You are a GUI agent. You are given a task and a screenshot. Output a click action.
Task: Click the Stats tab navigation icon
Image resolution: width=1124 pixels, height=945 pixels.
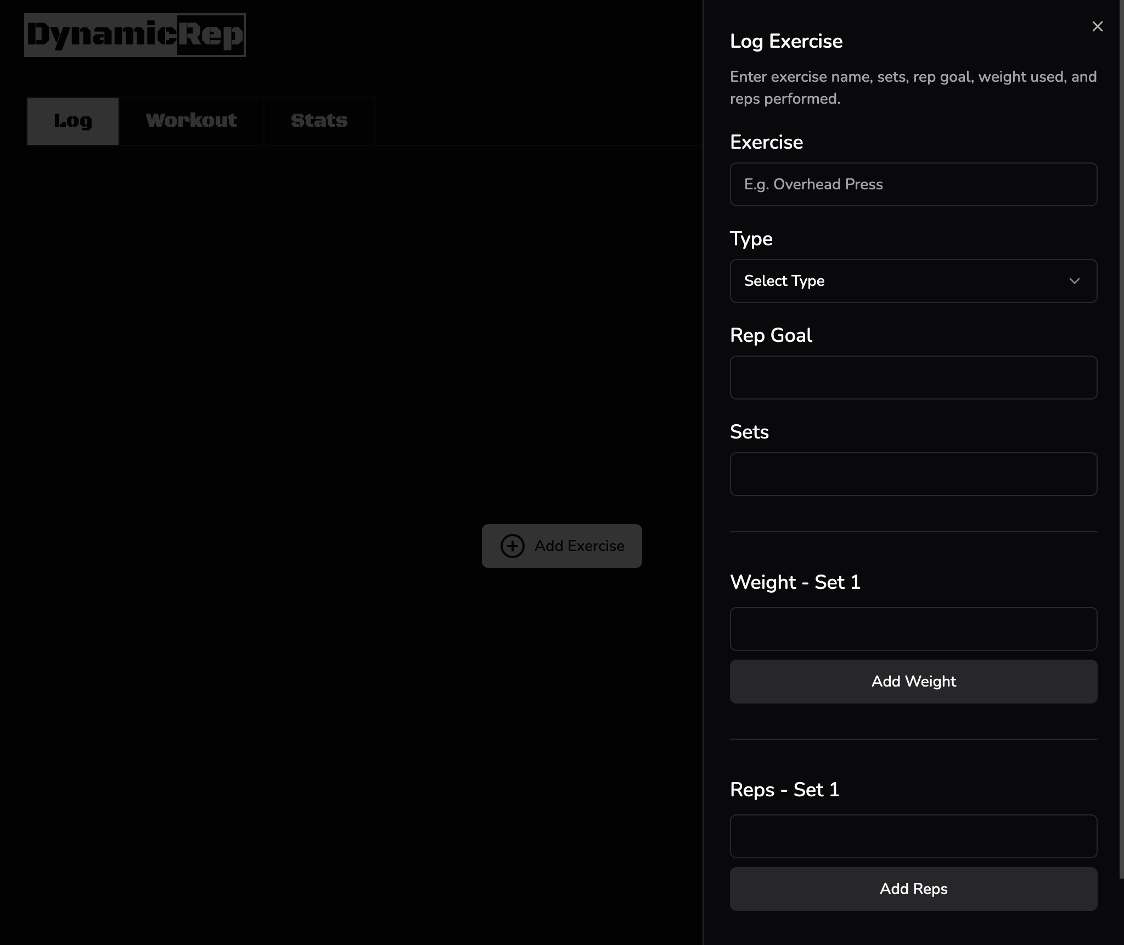pyautogui.click(x=319, y=120)
